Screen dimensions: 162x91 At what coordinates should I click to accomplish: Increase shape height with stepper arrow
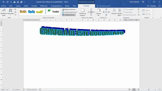click(x=152, y=10)
